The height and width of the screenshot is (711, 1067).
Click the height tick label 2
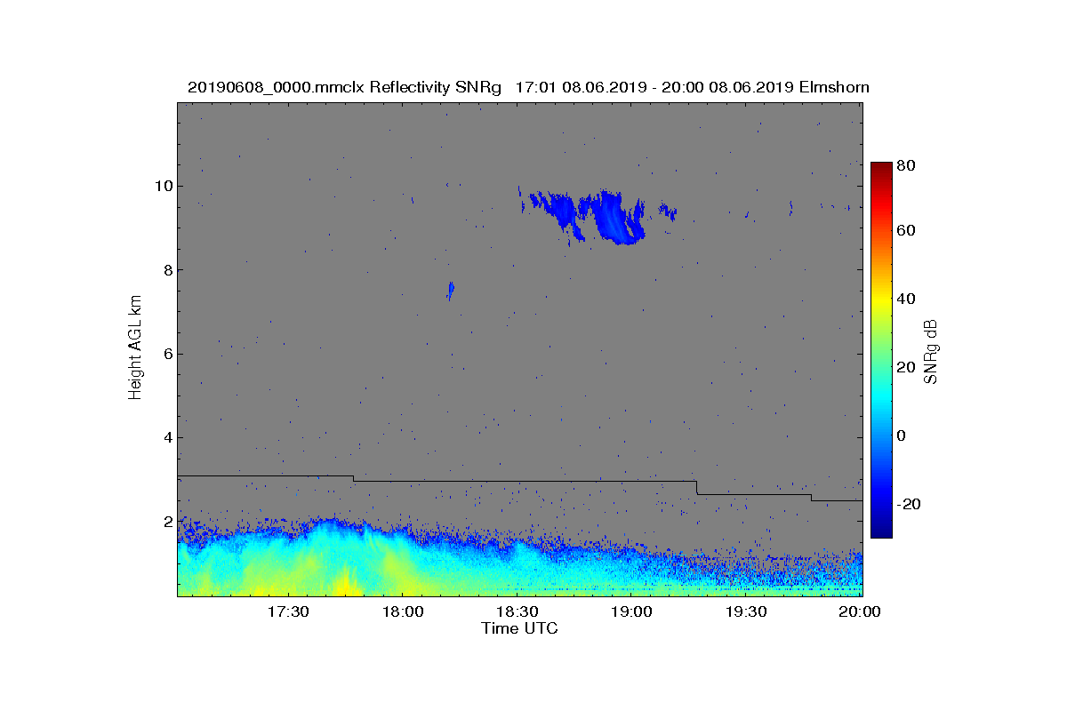(x=167, y=521)
